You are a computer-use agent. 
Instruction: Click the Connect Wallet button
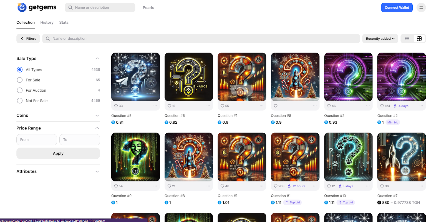(397, 8)
